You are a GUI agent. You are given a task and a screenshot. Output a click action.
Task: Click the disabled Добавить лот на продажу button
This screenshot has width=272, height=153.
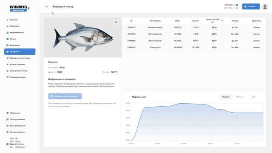pos(65,96)
